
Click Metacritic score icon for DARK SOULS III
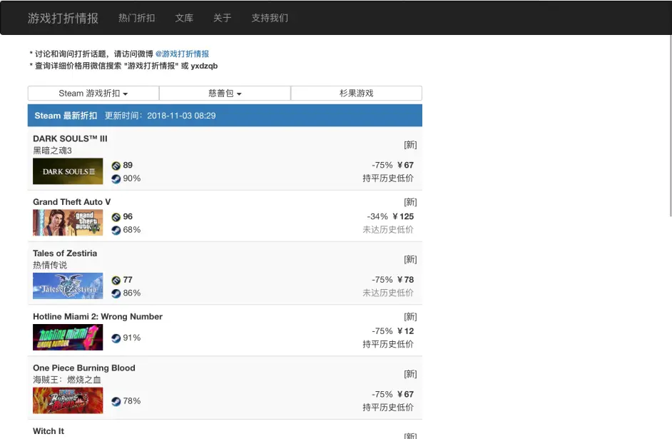[116, 166]
